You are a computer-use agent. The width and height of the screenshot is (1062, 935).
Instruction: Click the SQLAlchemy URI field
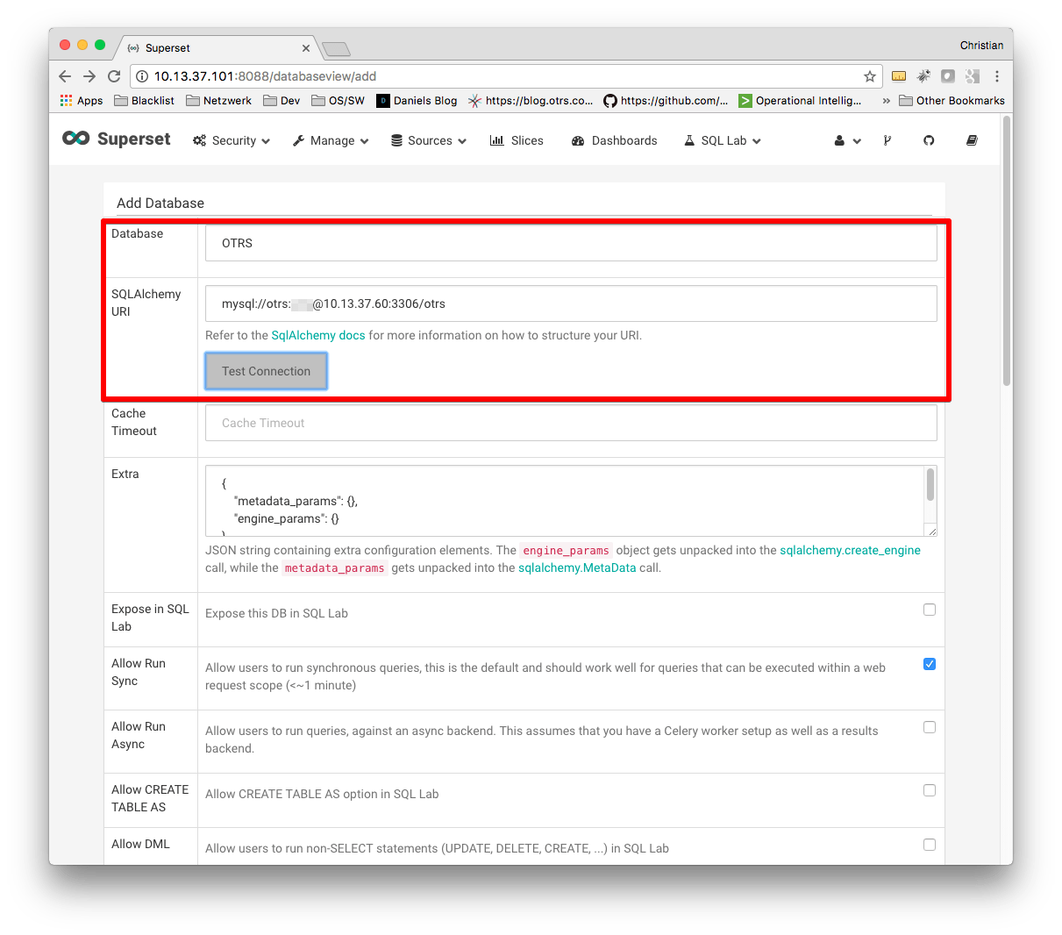point(571,303)
